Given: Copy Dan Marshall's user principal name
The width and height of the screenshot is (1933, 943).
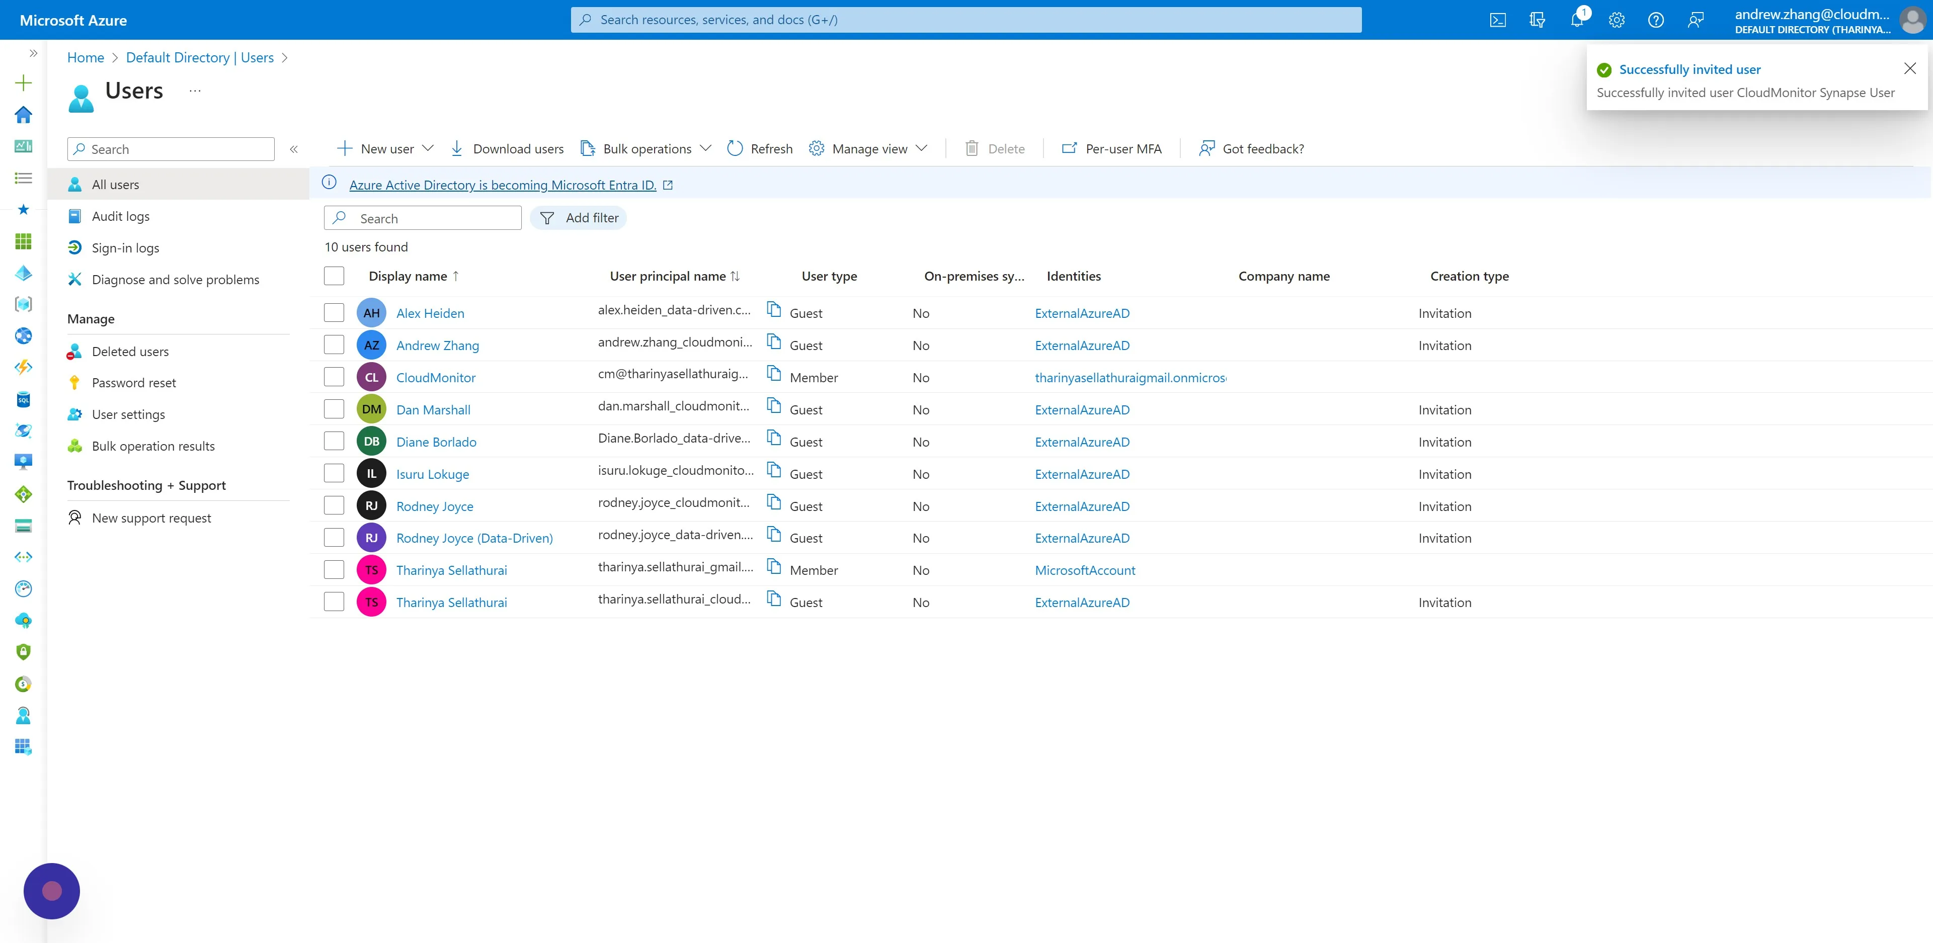Looking at the screenshot, I should (x=774, y=406).
